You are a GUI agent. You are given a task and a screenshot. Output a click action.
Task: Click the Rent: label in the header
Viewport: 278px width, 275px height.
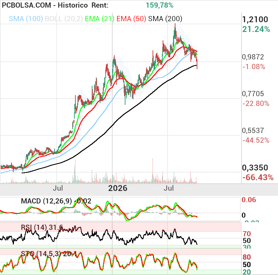[x=100, y=5]
